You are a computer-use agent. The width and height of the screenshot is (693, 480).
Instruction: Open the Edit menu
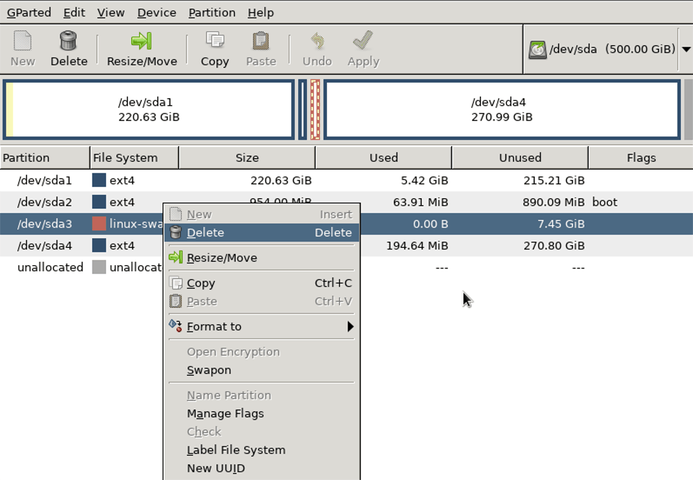[x=73, y=12]
